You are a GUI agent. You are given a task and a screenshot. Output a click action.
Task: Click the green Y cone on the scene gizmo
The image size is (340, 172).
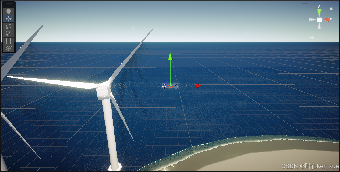click(x=319, y=12)
